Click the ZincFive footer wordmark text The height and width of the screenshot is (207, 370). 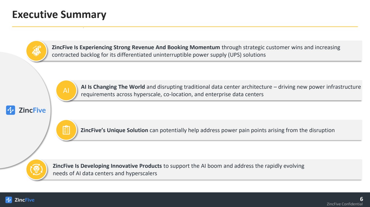[24, 200]
